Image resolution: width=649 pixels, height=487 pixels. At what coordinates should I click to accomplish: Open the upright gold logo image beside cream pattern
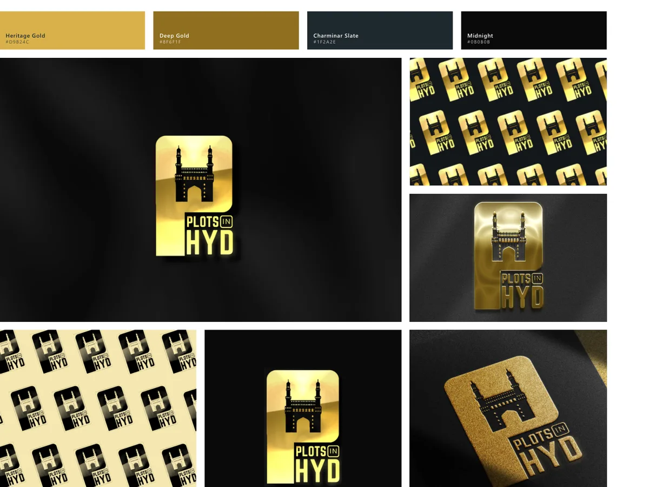[303, 409]
